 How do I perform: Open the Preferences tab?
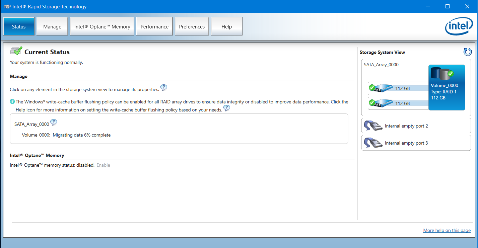tap(192, 26)
